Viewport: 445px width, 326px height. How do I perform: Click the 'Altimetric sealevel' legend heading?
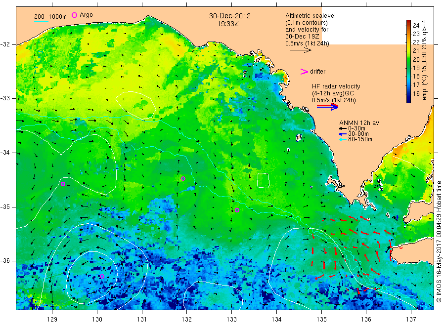pyautogui.click(x=310, y=16)
